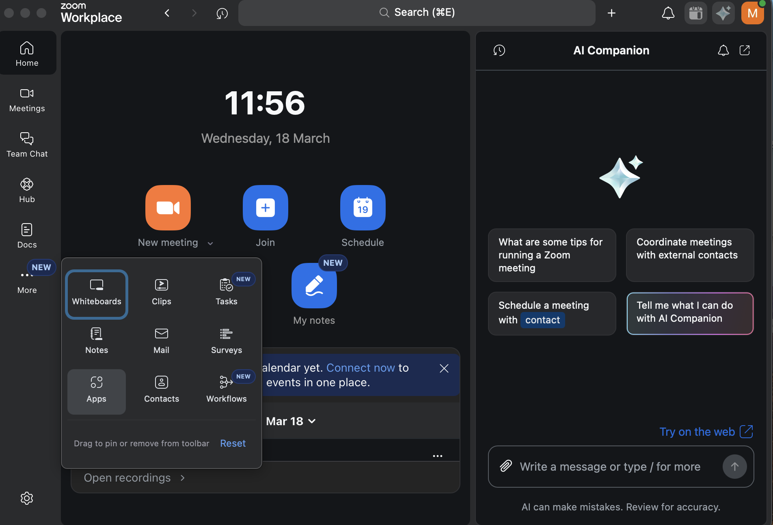This screenshot has height=525, width=773.
Task: Open the Schedule icon
Action: point(363,208)
